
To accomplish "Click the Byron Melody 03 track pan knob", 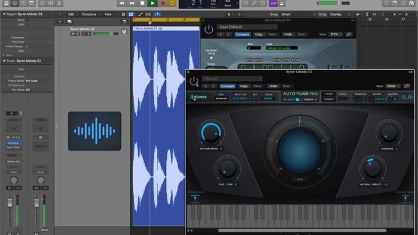I will pyautogui.click(x=124, y=32).
